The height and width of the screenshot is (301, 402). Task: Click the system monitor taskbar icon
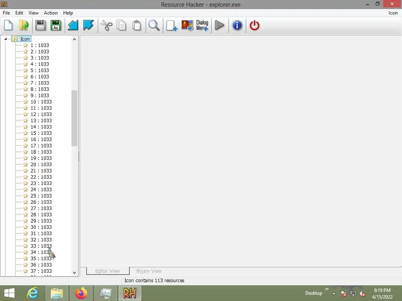[105, 293]
